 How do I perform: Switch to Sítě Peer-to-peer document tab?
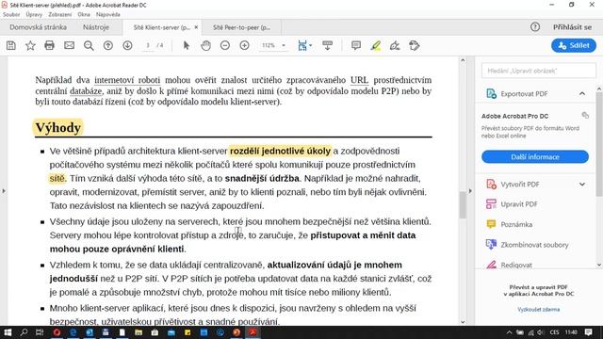pyautogui.click(x=241, y=27)
